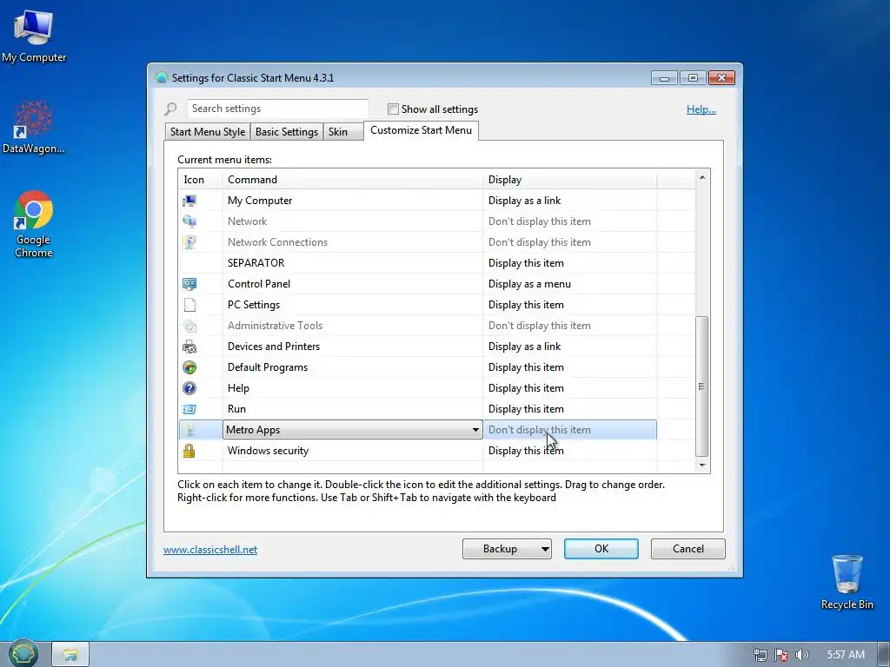Click the network tray icon
Image resolution: width=890 pixels, height=667 pixels.
[x=760, y=655]
